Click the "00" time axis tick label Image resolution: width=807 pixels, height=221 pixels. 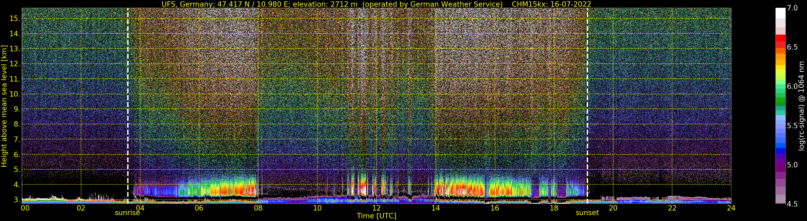coord(25,208)
